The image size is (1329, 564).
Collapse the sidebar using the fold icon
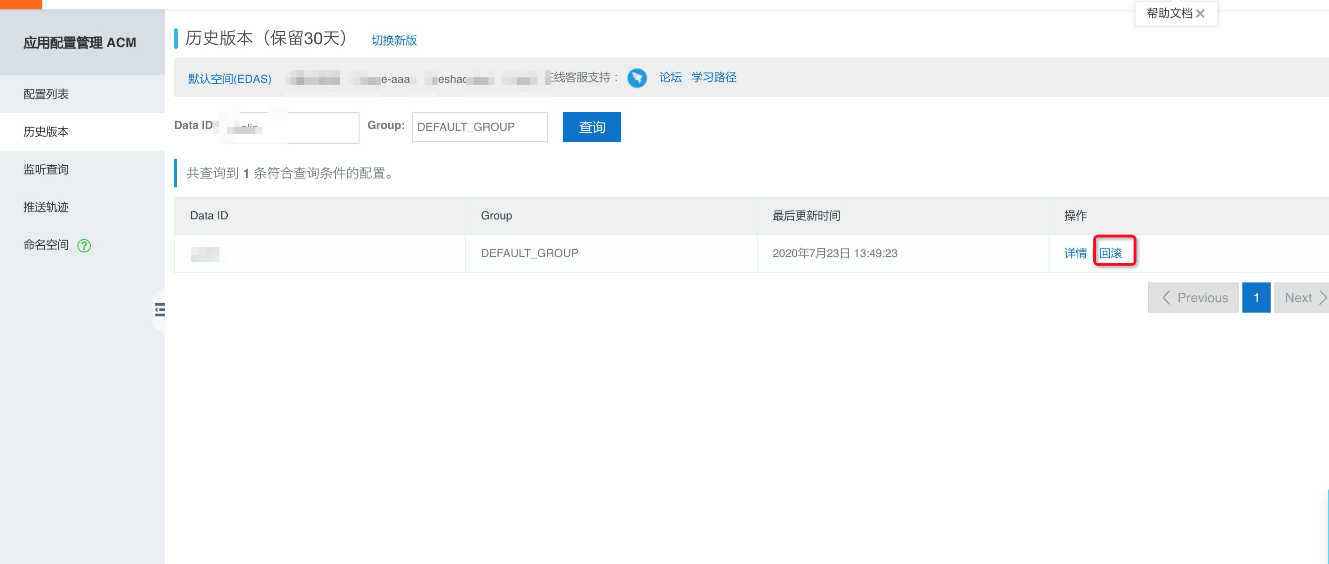click(x=160, y=310)
